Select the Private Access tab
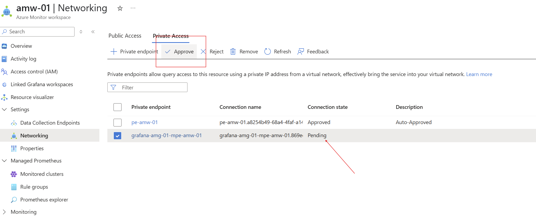Image resolution: width=536 pixels, height=222 pixels. (x=171, y=36)
